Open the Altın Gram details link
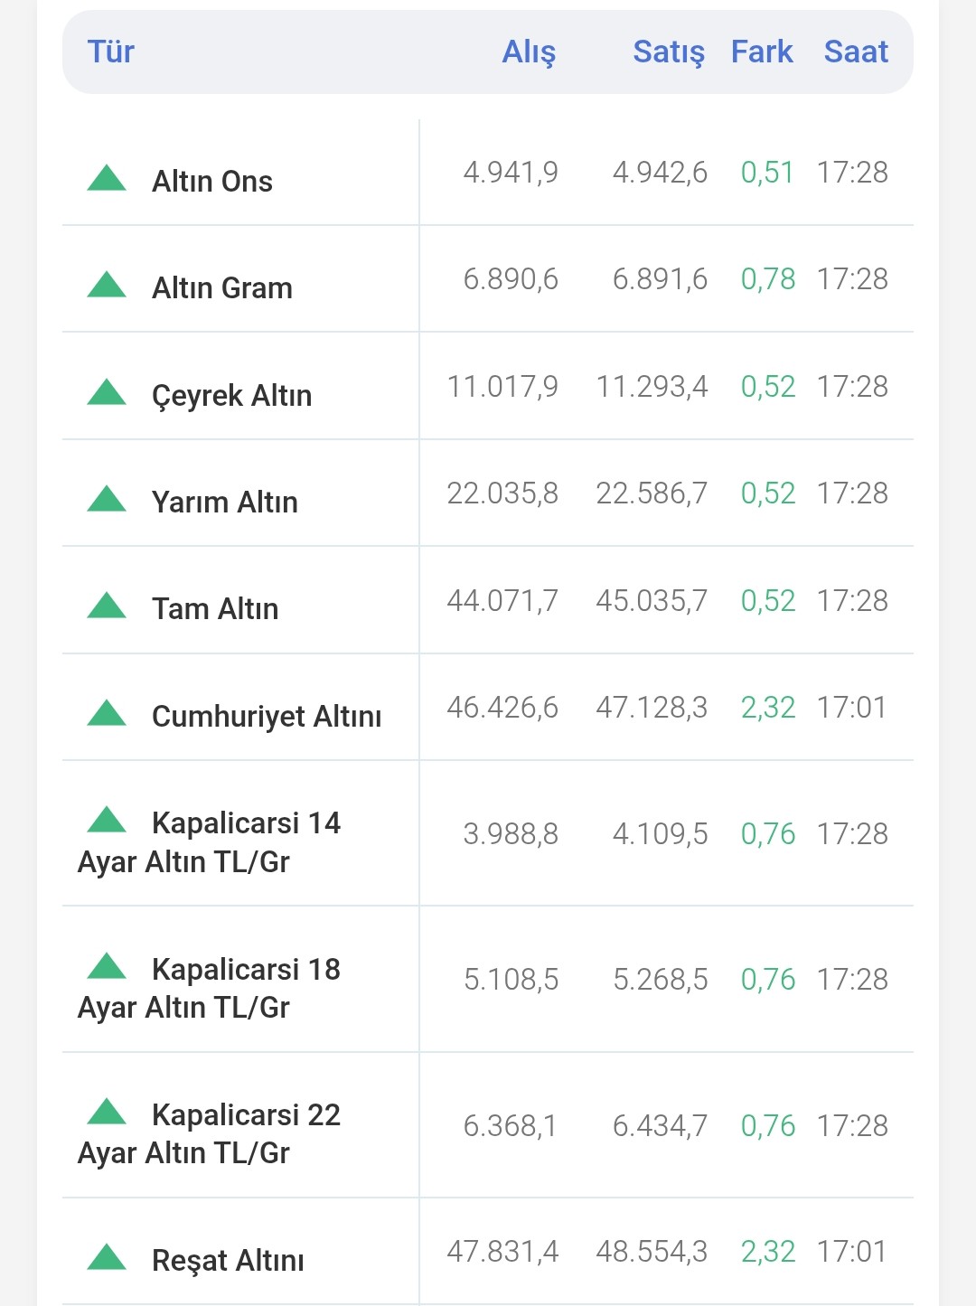The height and width of the screenshot is (1306, 976). tap(222, 287)
